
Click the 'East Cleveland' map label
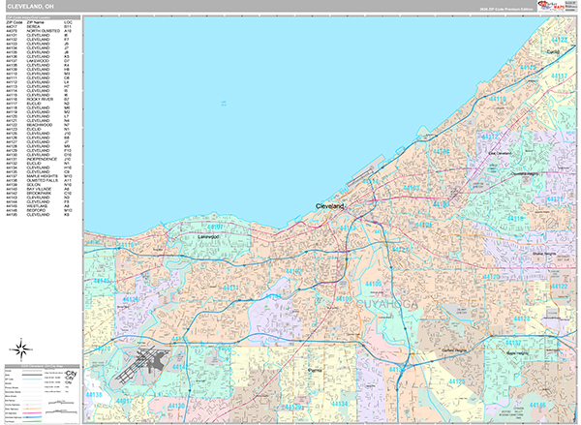tap(500, 153)
